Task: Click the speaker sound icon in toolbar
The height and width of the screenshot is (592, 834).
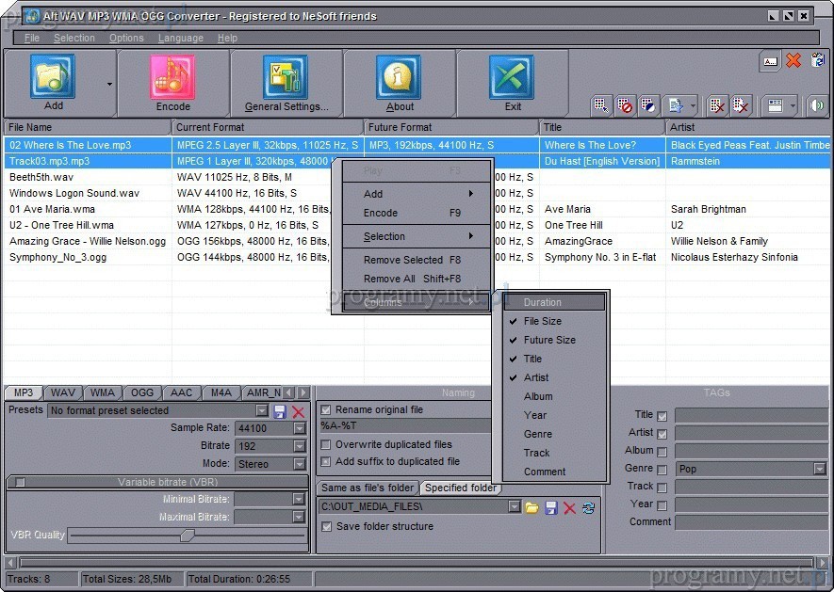Action: pyautogui.click(x=816, y=105)
